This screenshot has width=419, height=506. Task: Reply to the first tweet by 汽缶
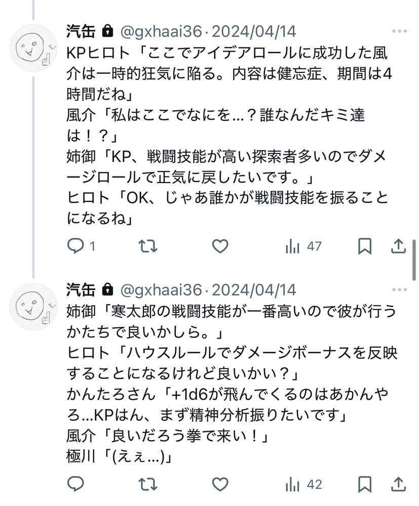(x=75, y=246)
